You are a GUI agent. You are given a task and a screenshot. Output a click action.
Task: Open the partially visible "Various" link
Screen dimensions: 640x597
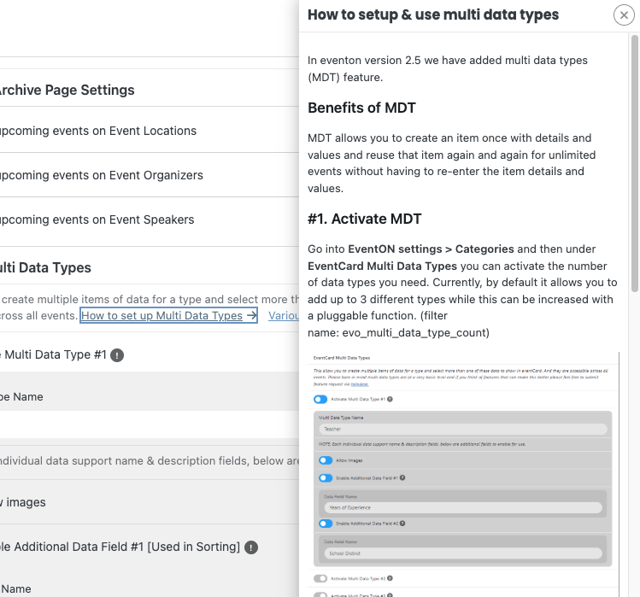284,316
